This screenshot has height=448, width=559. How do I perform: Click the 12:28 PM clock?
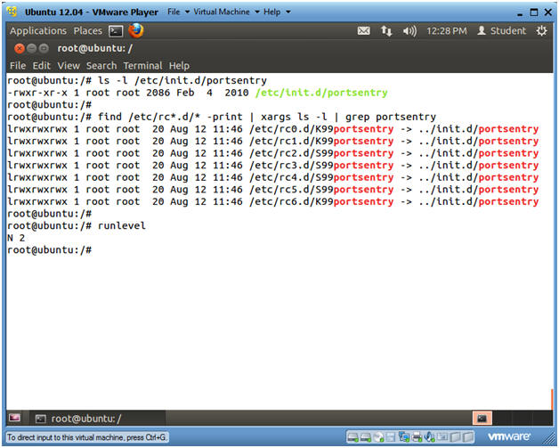(447, 31)
